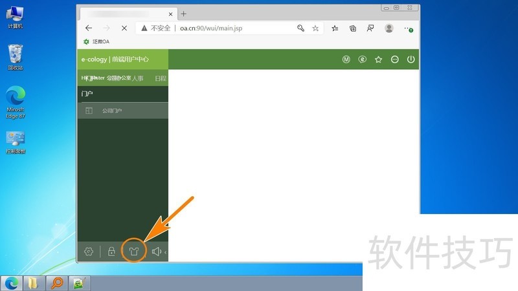Image resolution: width=518 pixels, height=291 pixels.
Task: Switch to the 人事 tab
Action: click(x=137, y=78)
